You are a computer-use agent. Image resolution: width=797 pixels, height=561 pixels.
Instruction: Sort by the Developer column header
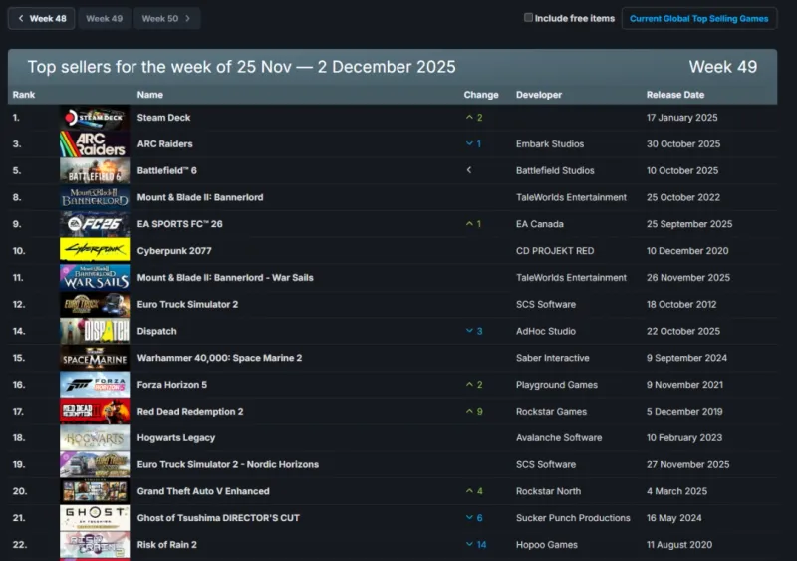539,95
